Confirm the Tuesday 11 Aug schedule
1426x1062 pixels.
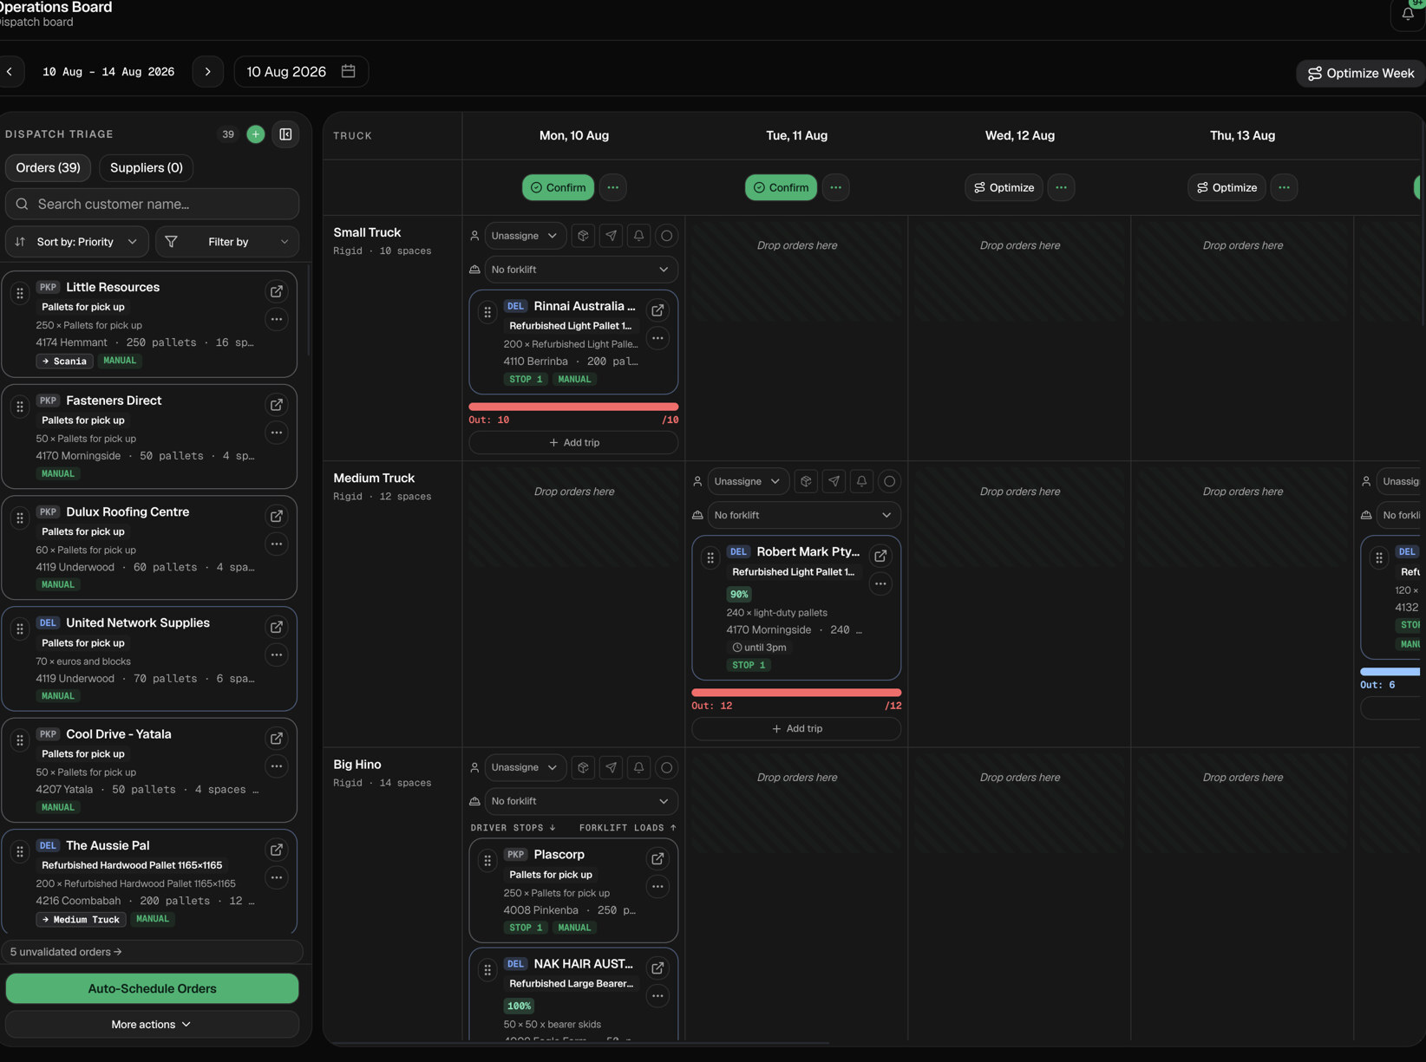[x=781, y=187]
